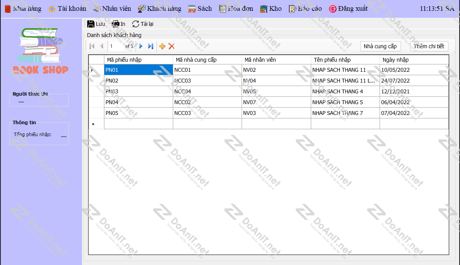Select date cell 07/04/2022
The image size is (460, 265).
[x=414, y=113]
